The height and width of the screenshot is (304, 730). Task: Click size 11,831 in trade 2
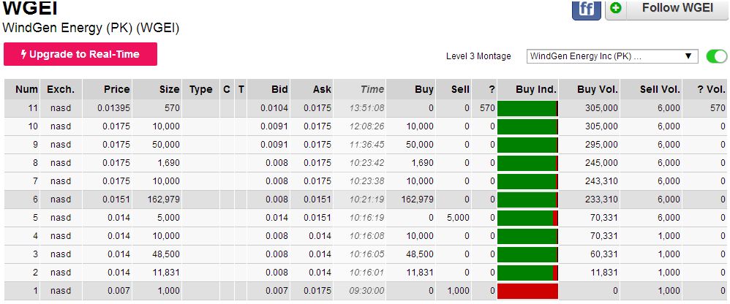(166, 273)
